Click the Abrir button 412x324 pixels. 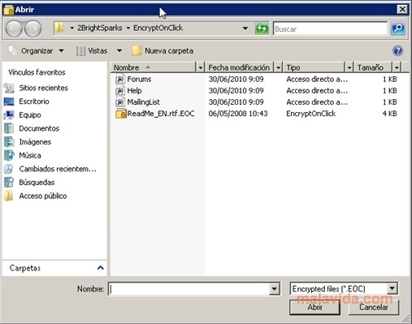(x=314, y=307)
